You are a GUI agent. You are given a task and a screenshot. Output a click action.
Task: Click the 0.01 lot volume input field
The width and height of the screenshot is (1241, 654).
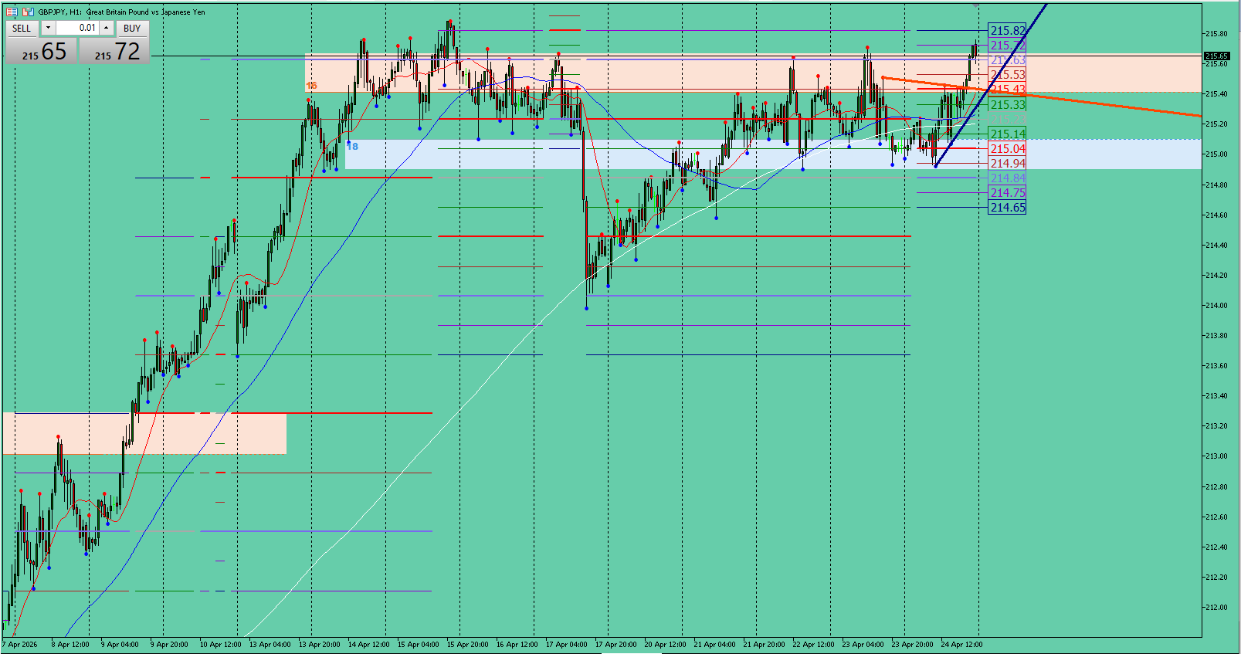click(77, 28)
